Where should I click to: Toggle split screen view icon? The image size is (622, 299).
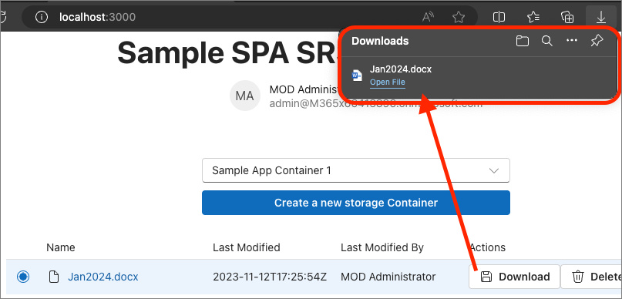(499, 17)
